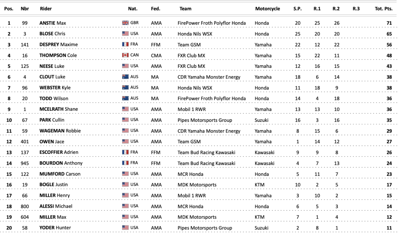Image resolution: width=399 pixels, height=235 pixels.
Task: Click rider name MCELRATH Shane
Action: tap(57, 109)
